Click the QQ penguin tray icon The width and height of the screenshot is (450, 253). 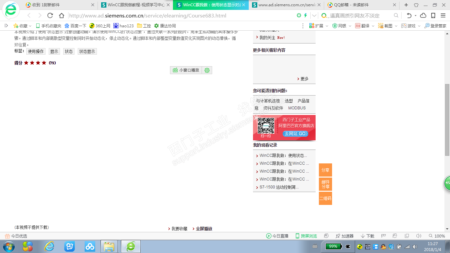[x=383, y=246]
